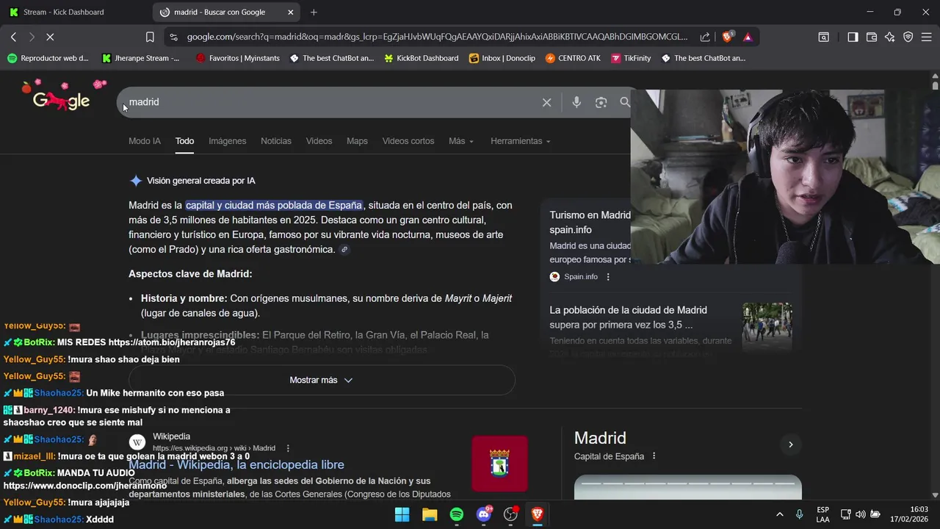The height and width of the screenshot is (529, 940).
Task: Open clock showing 16:03 17/02/2026
Action: tap(908, 514)
